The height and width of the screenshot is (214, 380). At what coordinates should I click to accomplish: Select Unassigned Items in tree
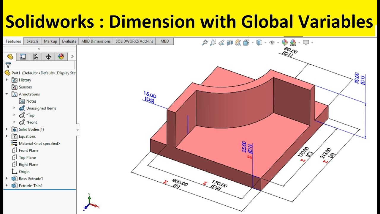pyautogui.click(x=37, y=108)
